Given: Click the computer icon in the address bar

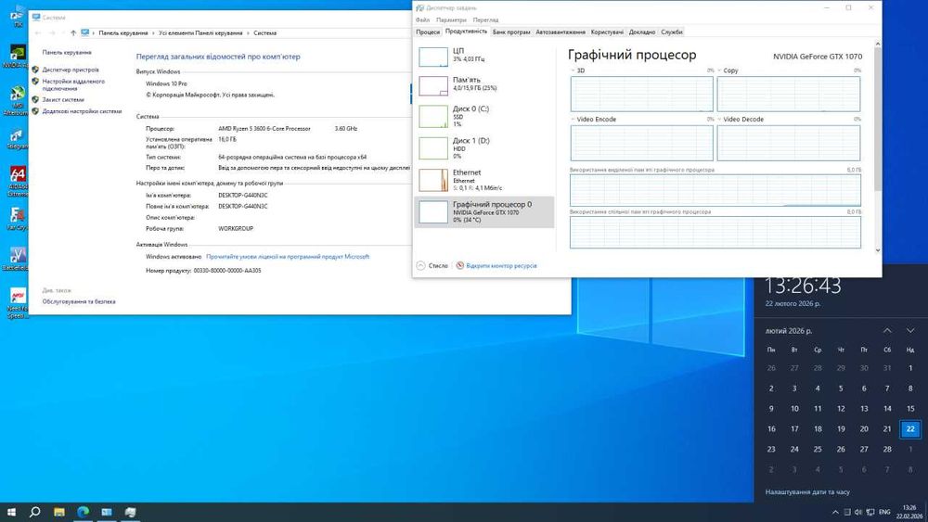Looking at the screenshot, I should [x=85, y=33].
